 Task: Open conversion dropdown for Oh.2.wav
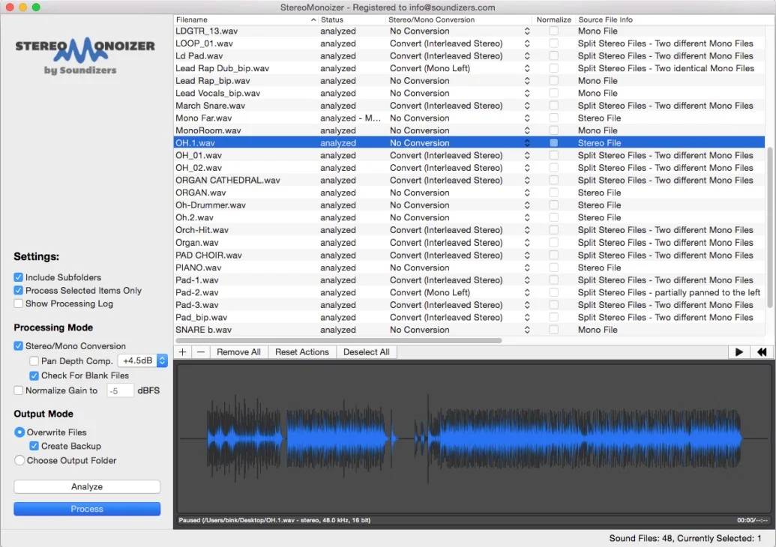(x=527, y=217)
